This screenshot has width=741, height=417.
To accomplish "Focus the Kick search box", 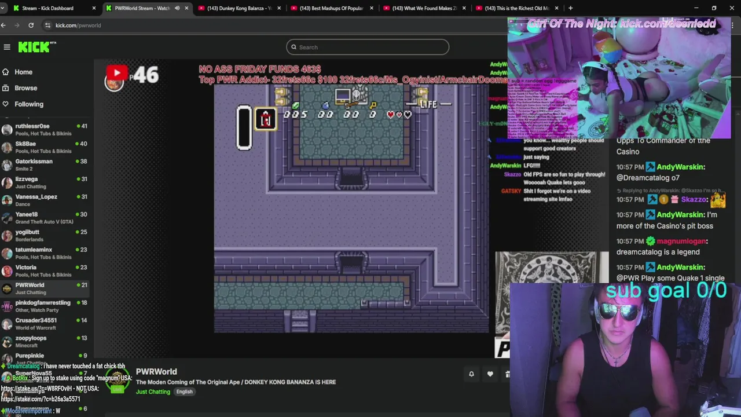I will (x=368, y=47).
